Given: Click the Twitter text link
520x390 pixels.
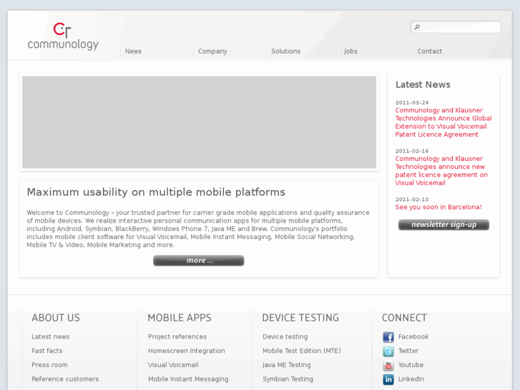Looking at the screenshot, I should tap(408, 351).
